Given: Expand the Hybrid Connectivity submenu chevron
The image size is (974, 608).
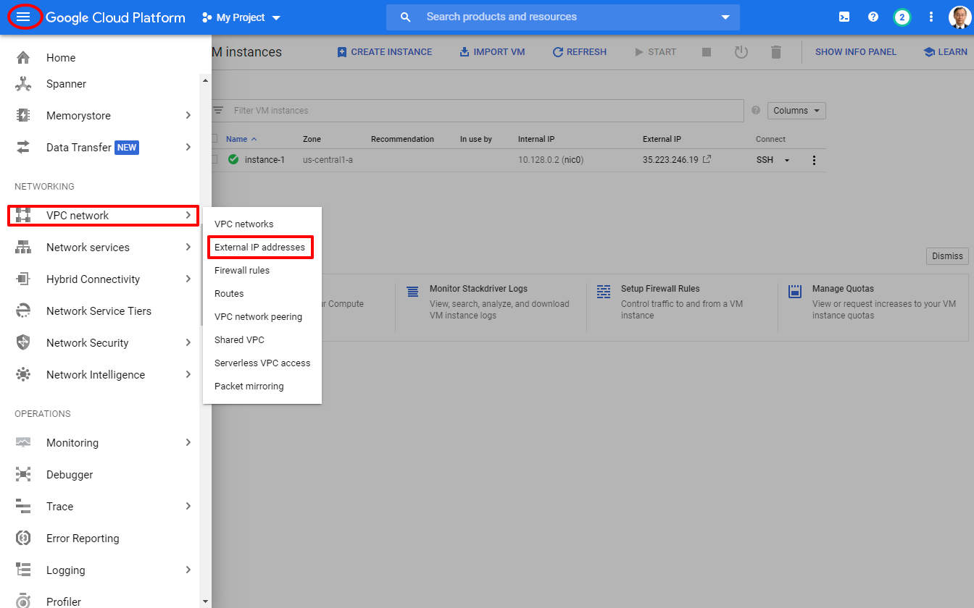Looking at the screenshot, I should [188, 279].
